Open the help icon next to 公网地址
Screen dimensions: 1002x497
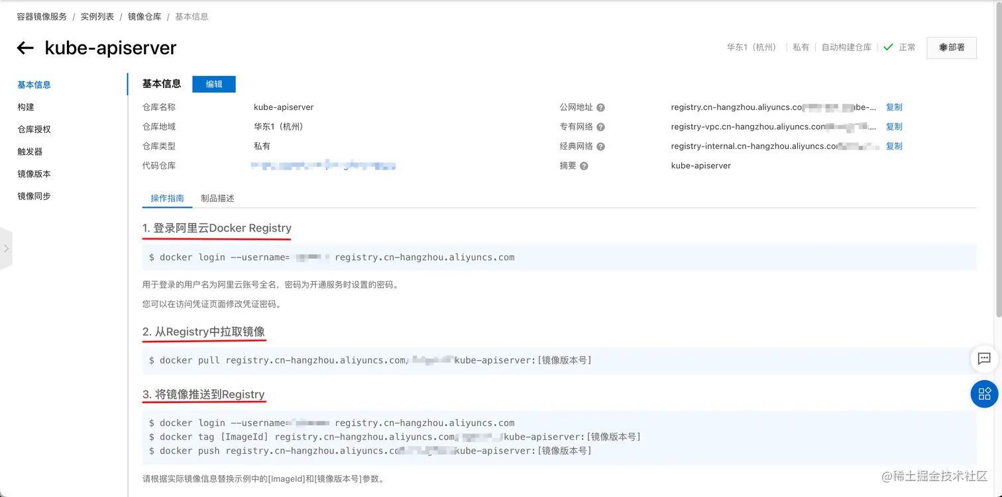600,107
